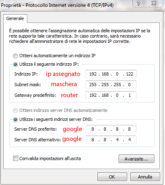
Task: Click the help question mark button
Action: tap(139, 3)
